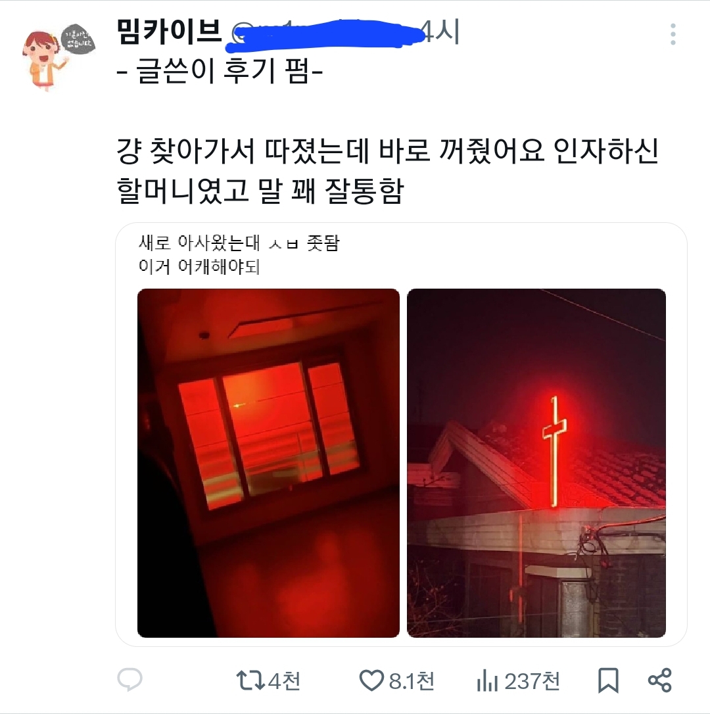
Task: Open the quoted line 이거 어캐해야되
Action: coord(199,266)
